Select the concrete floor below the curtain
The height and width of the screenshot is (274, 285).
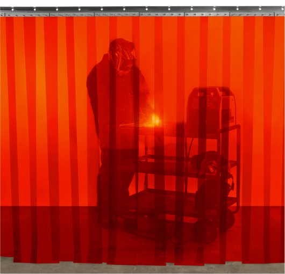point(142,266)
